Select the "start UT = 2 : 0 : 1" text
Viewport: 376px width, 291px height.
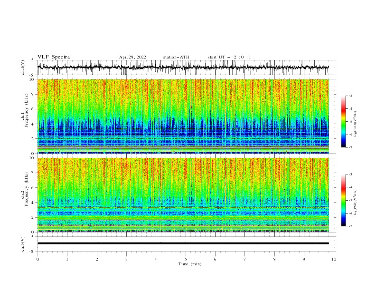(x=229, y=57)
